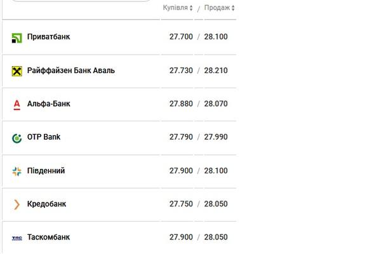Open the Кредобанк bank name link
The height and width of the screenshot is (254, 381).
point(46,204)
